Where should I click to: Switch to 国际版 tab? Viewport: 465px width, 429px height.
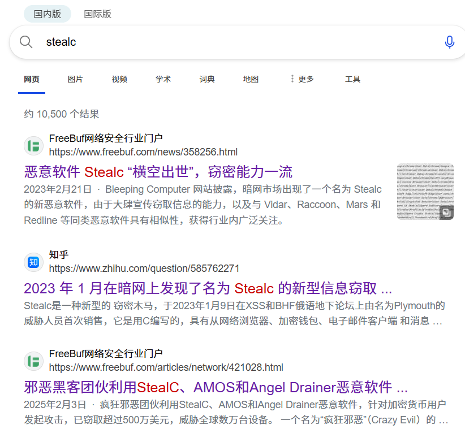[97, 14]
